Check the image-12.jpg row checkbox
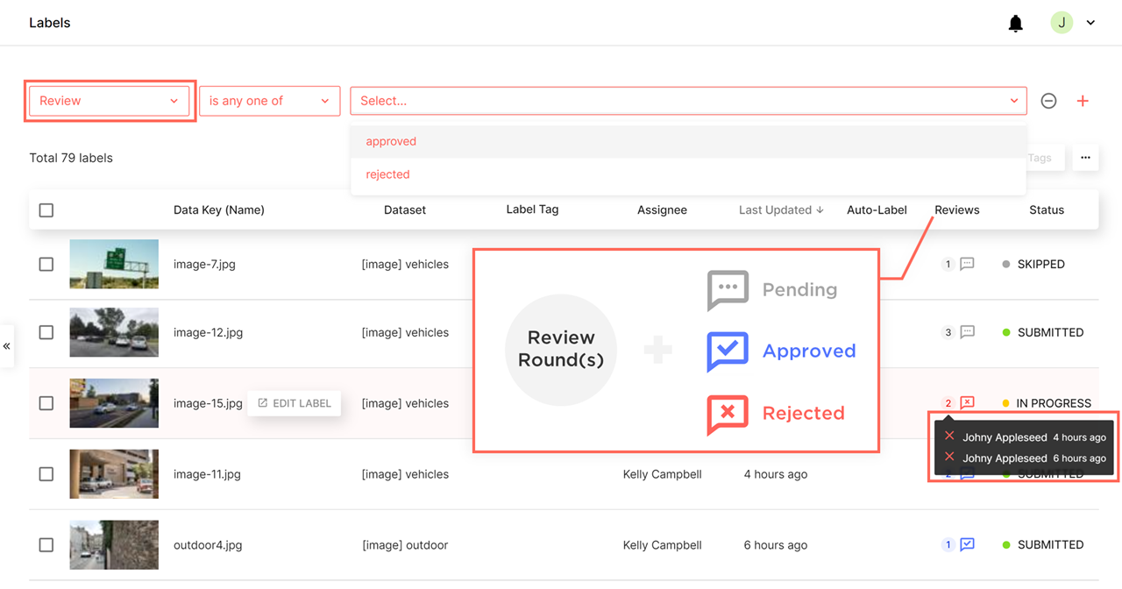 pos(46,332)
